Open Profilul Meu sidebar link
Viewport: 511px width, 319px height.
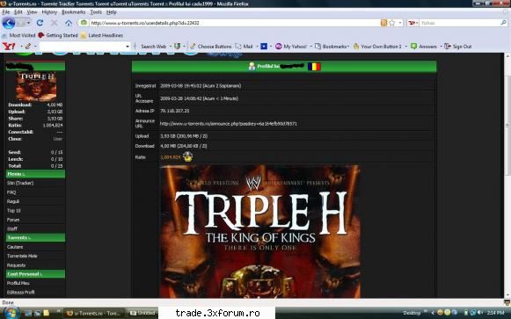pyautogui.click(x=18, y=283)
